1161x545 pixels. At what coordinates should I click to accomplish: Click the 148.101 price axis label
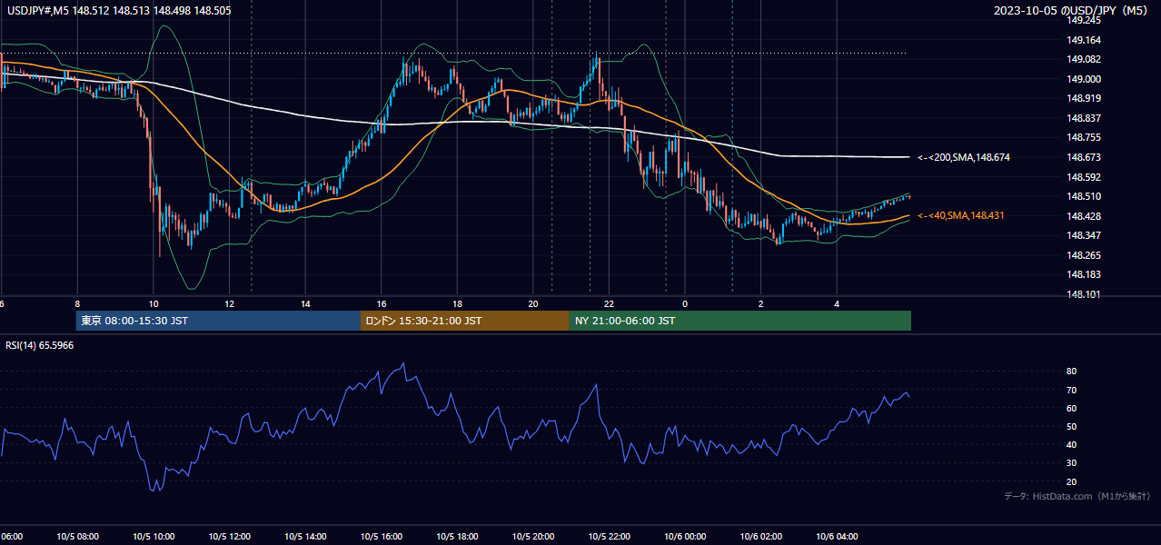pos(1084,294)
